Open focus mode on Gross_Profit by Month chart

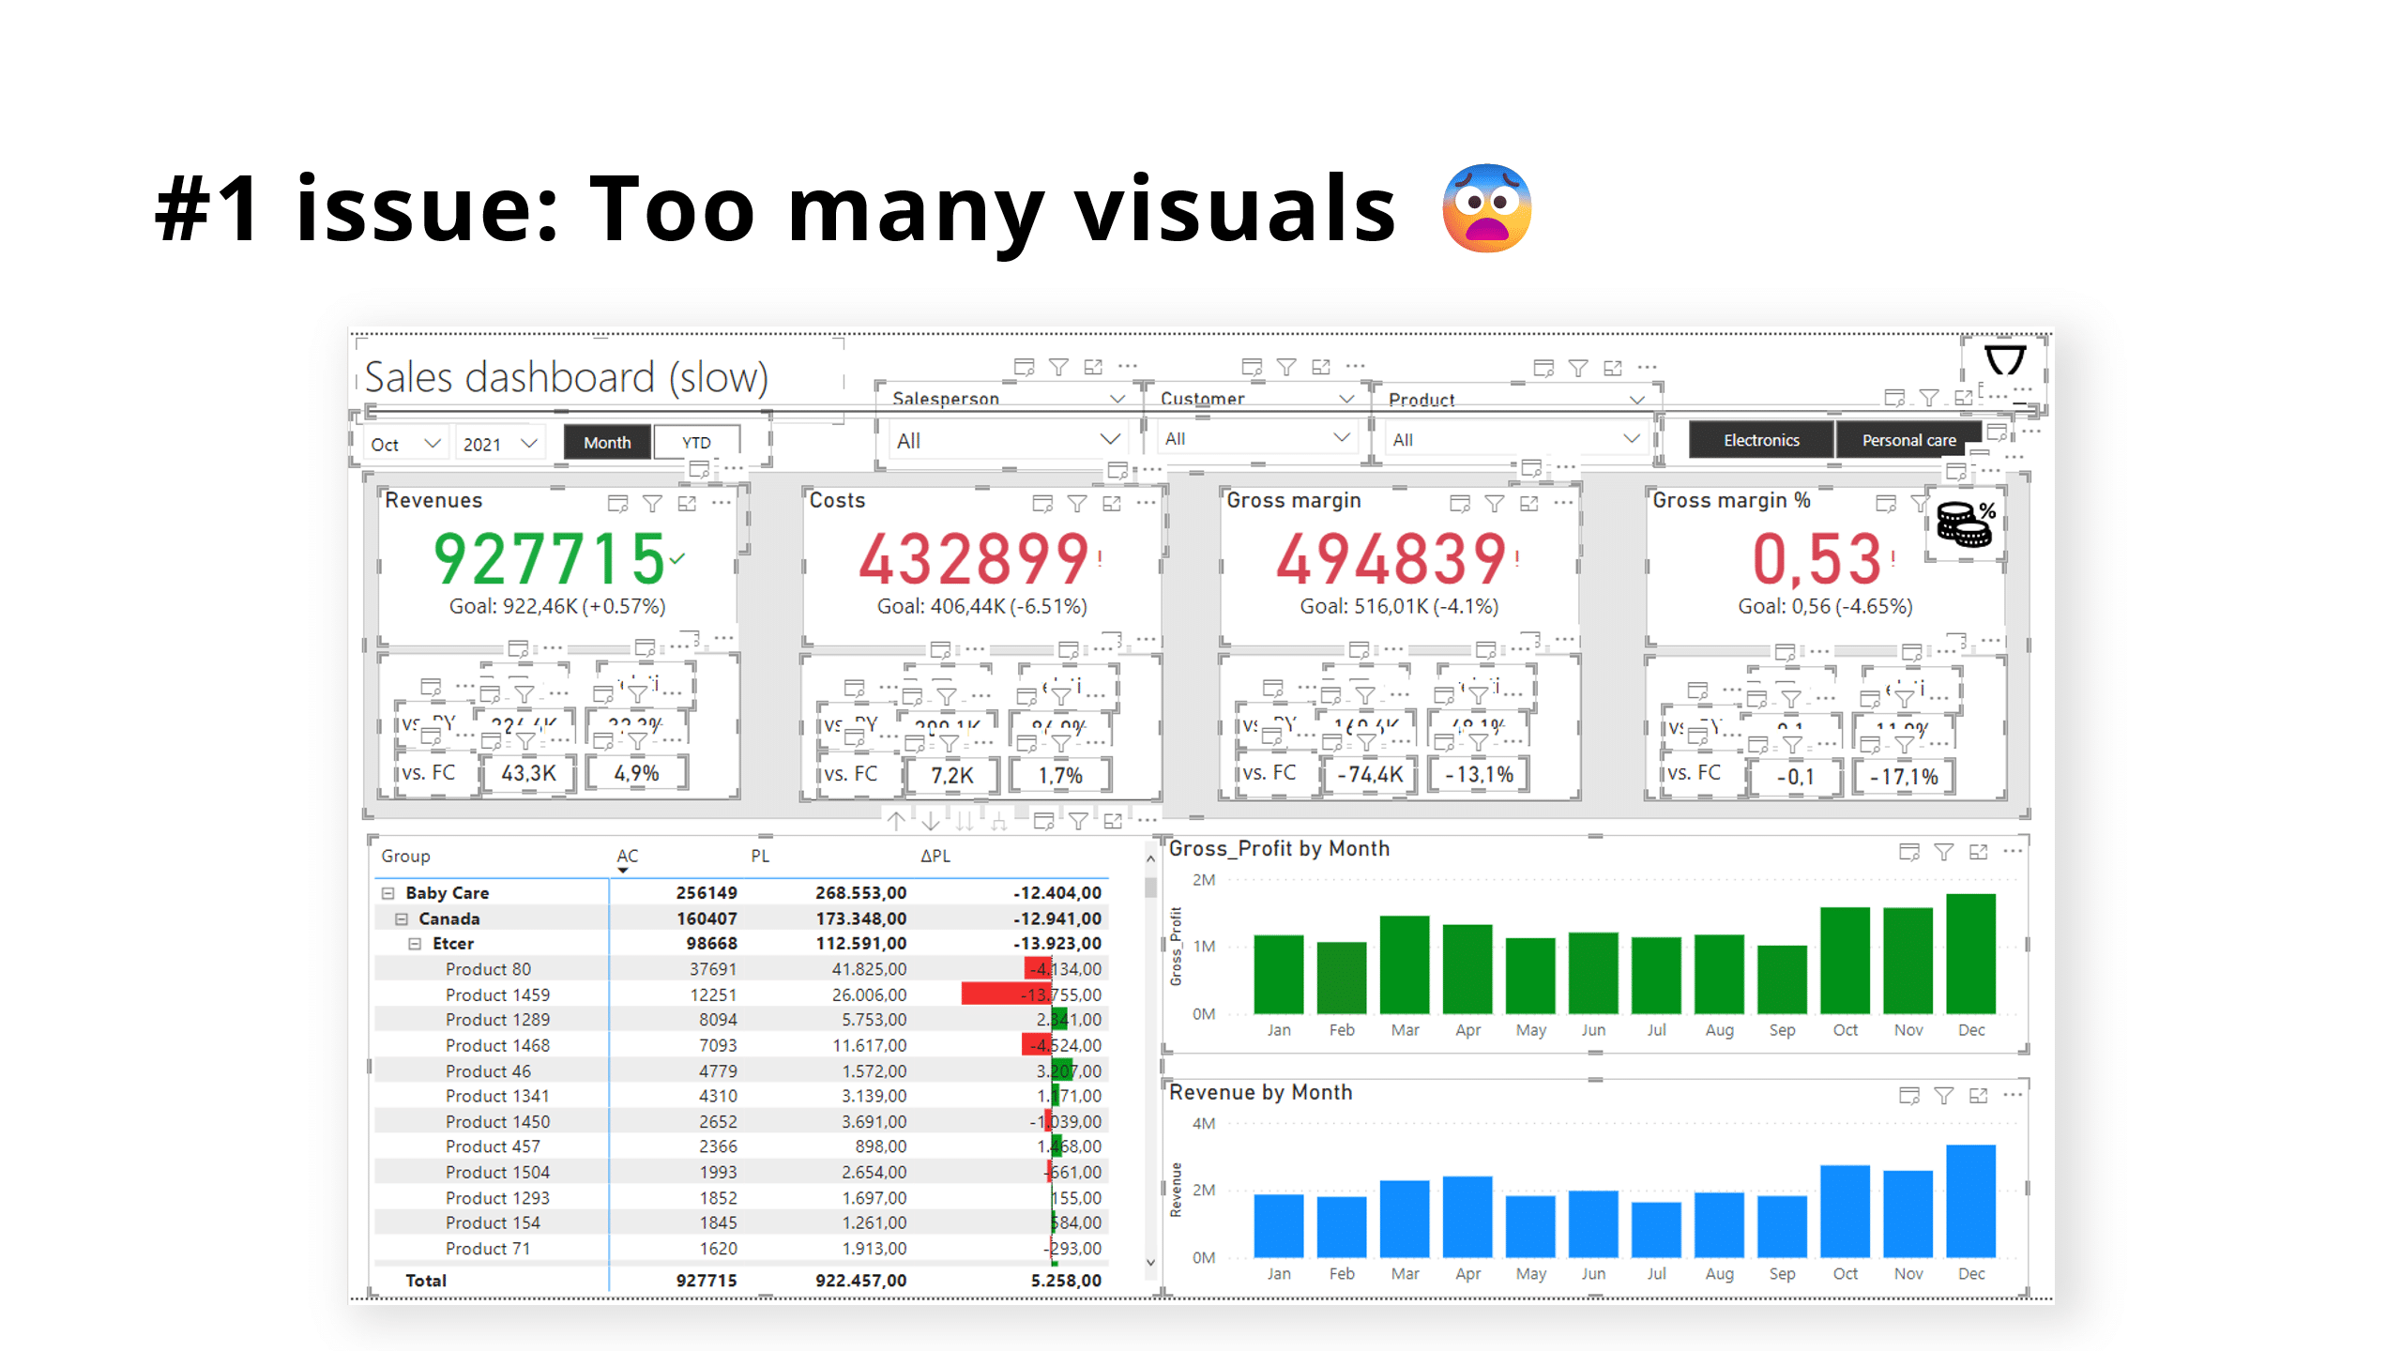click(1980, 852)
